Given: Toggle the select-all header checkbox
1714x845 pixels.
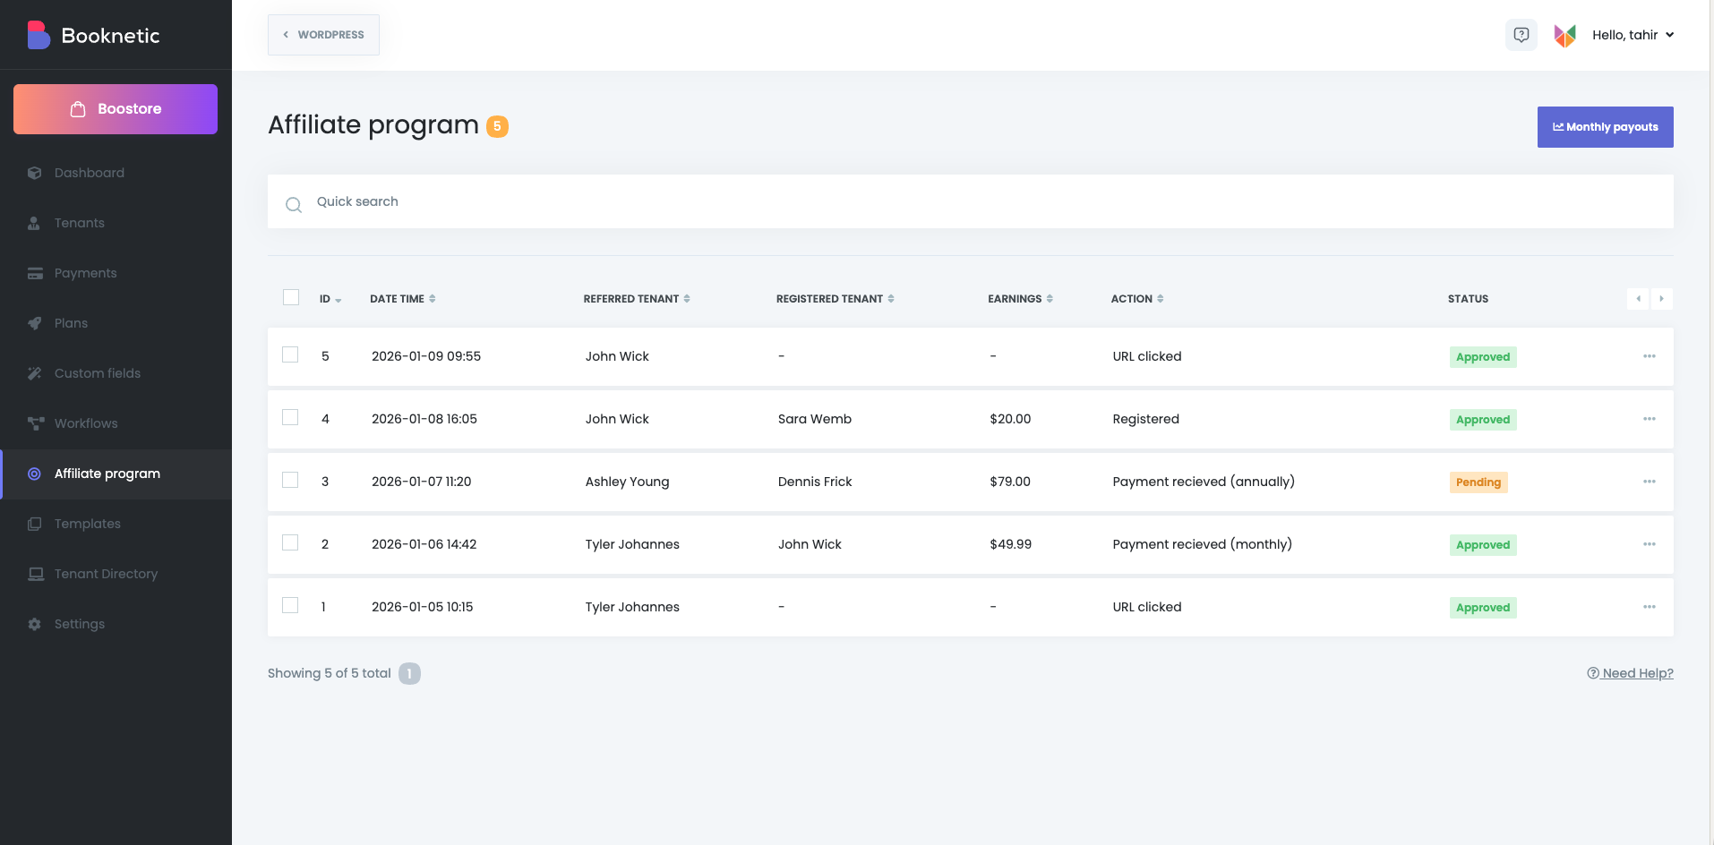Looking at the screenshot, I should pyautogui.click(x=291, y=297).
